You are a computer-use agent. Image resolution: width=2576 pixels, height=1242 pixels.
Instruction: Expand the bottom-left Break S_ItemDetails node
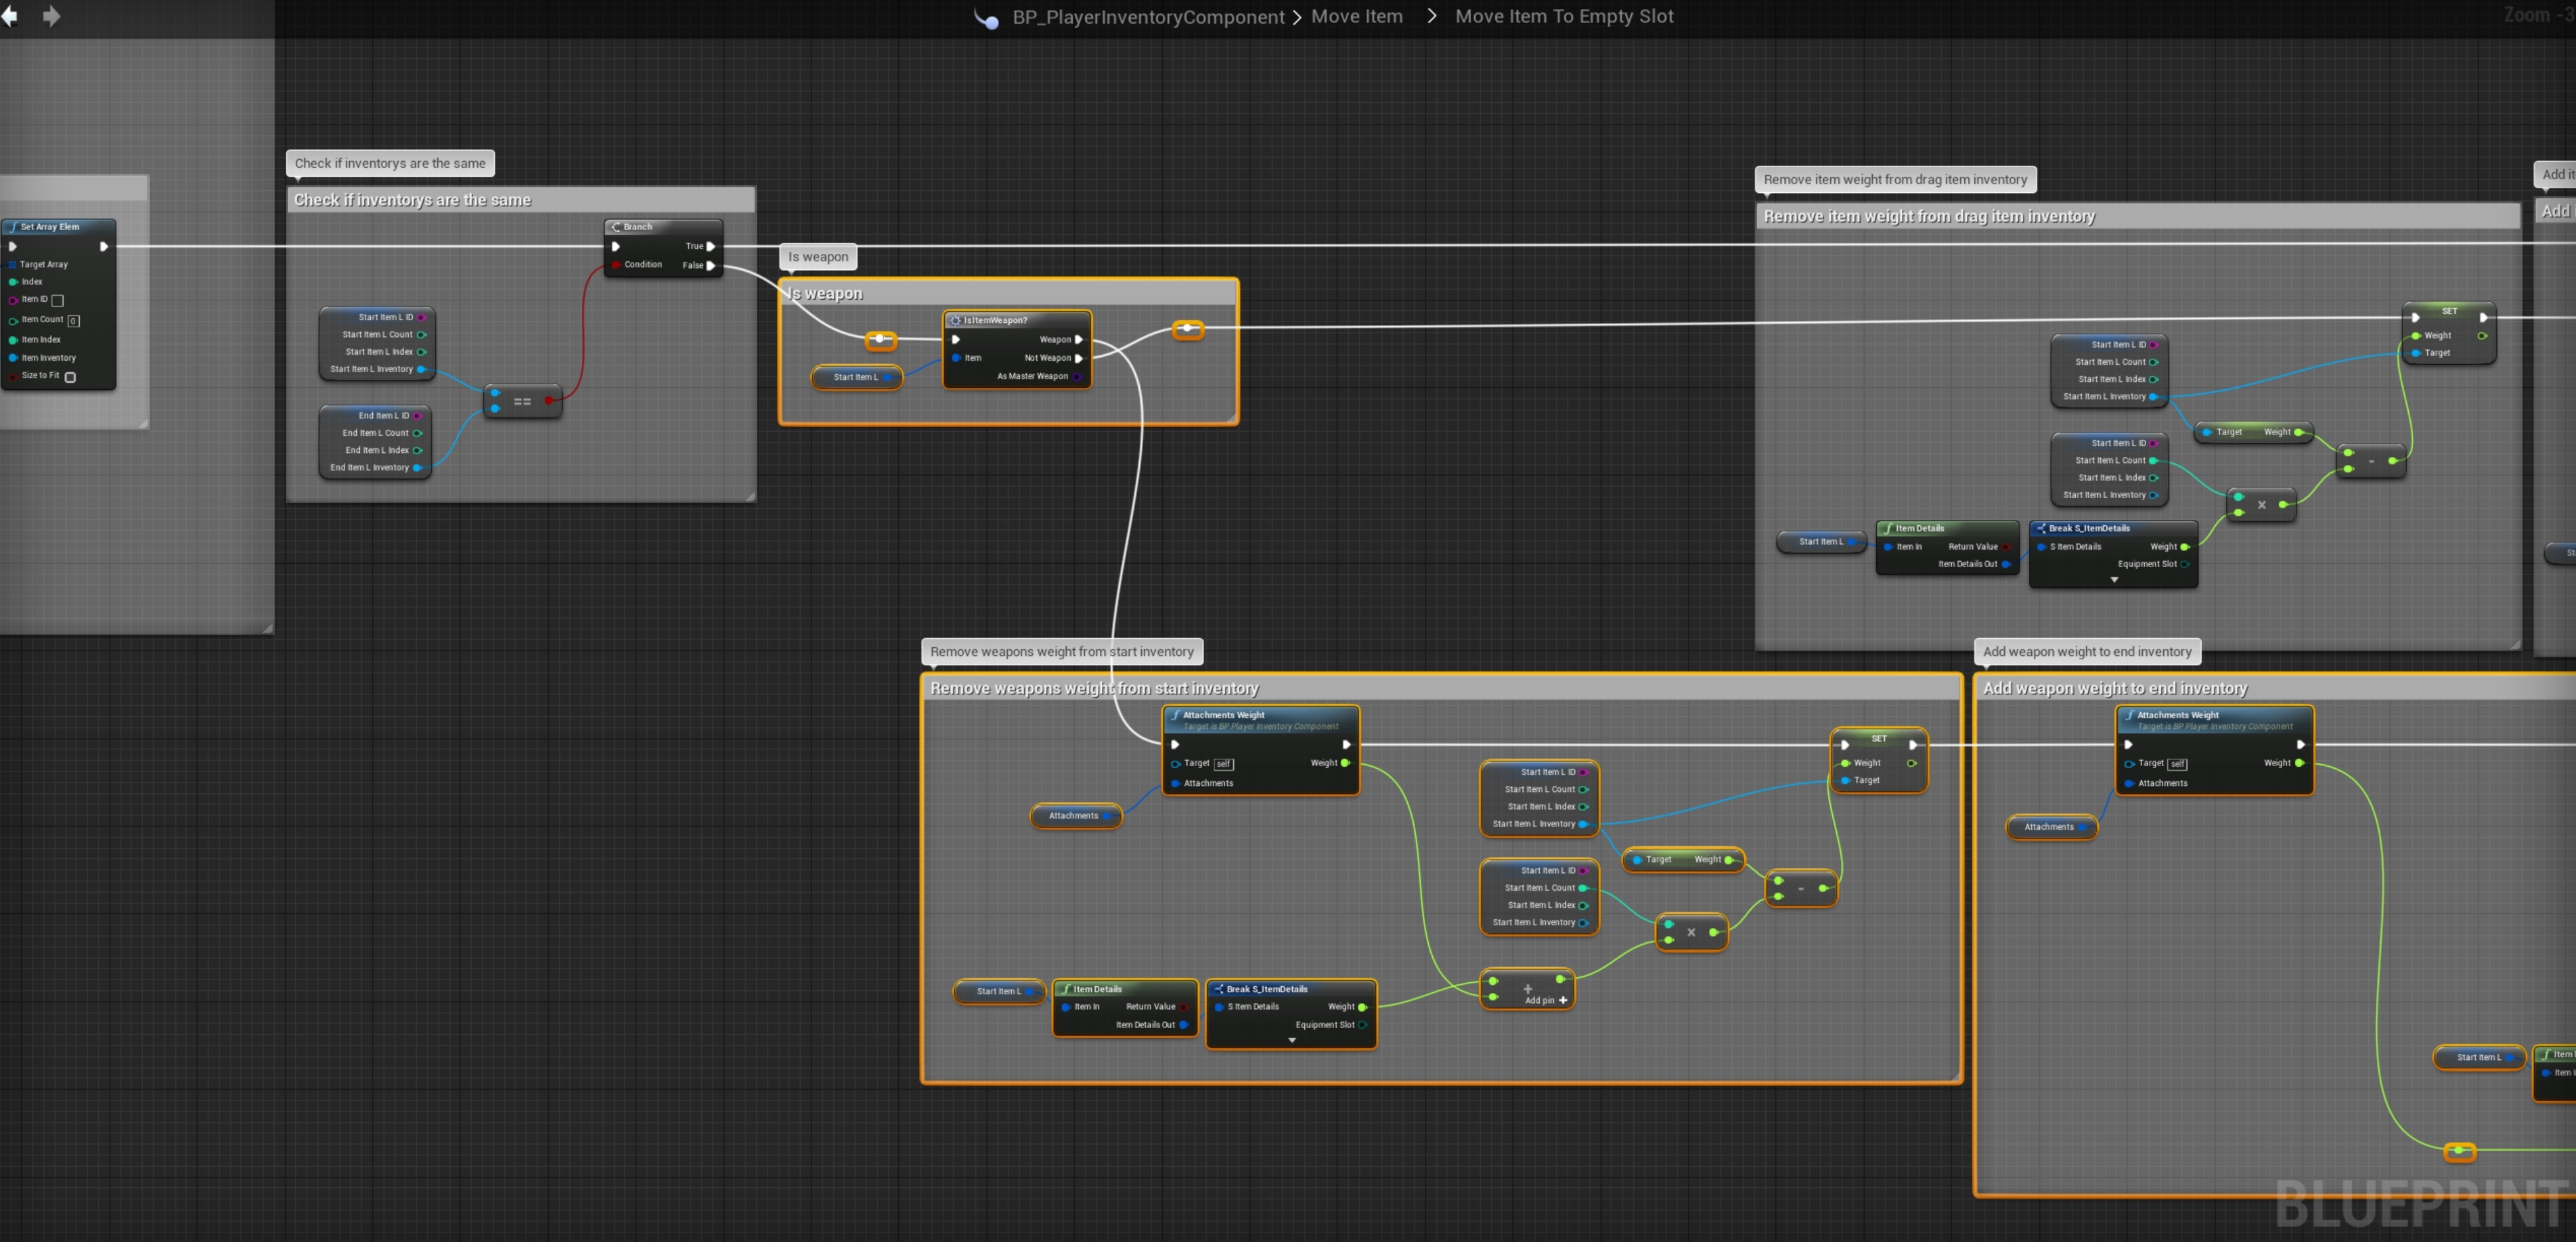[x=1291, y=1041]
